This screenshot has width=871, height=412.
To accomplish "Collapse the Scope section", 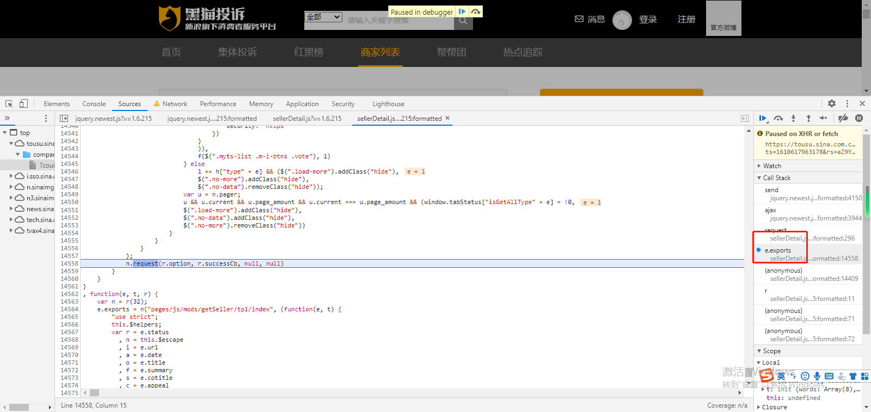I will [808, 351].
